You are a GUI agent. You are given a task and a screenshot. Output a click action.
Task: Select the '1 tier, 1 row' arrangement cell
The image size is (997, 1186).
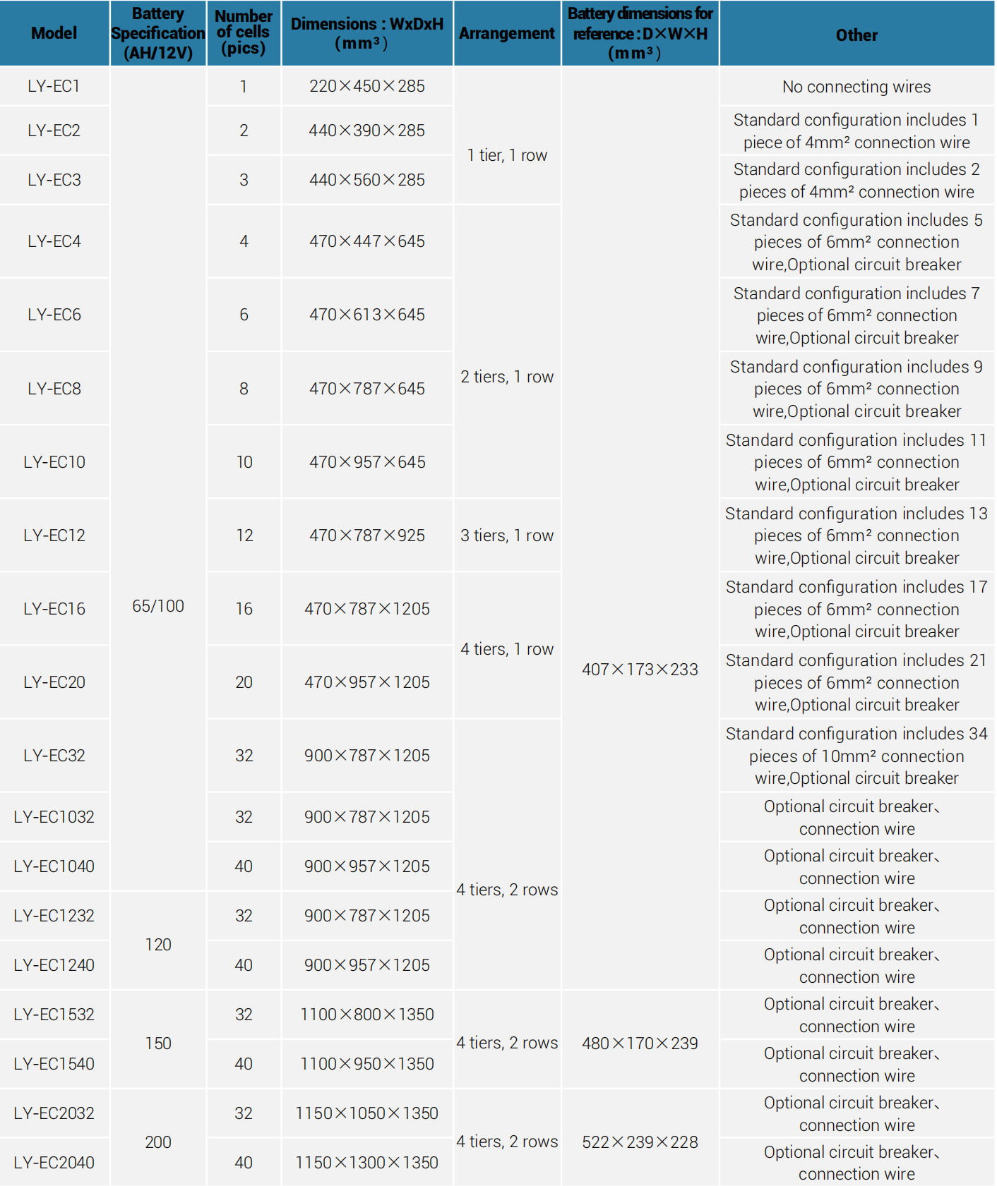click(507, 155)
